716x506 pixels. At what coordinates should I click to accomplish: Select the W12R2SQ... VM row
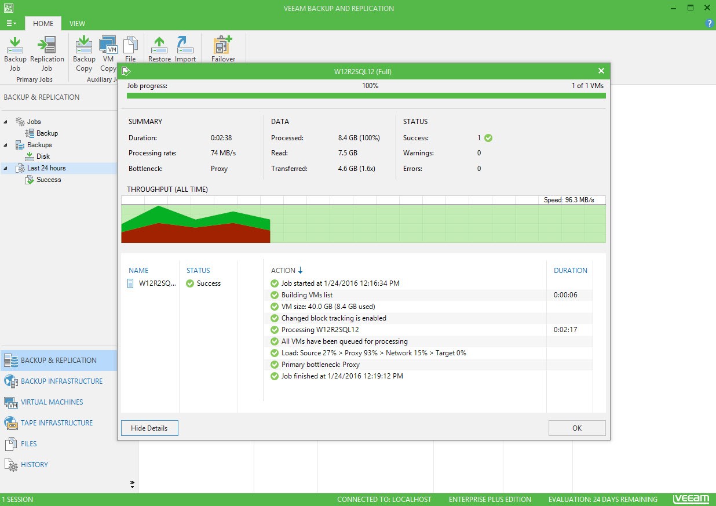152,283
